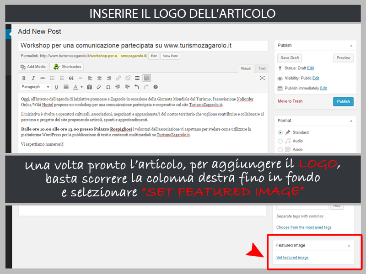Switch to the Text editor tab
Viewport: 366px width, 274px height.
pyautogui.click(x=262, y=68)
